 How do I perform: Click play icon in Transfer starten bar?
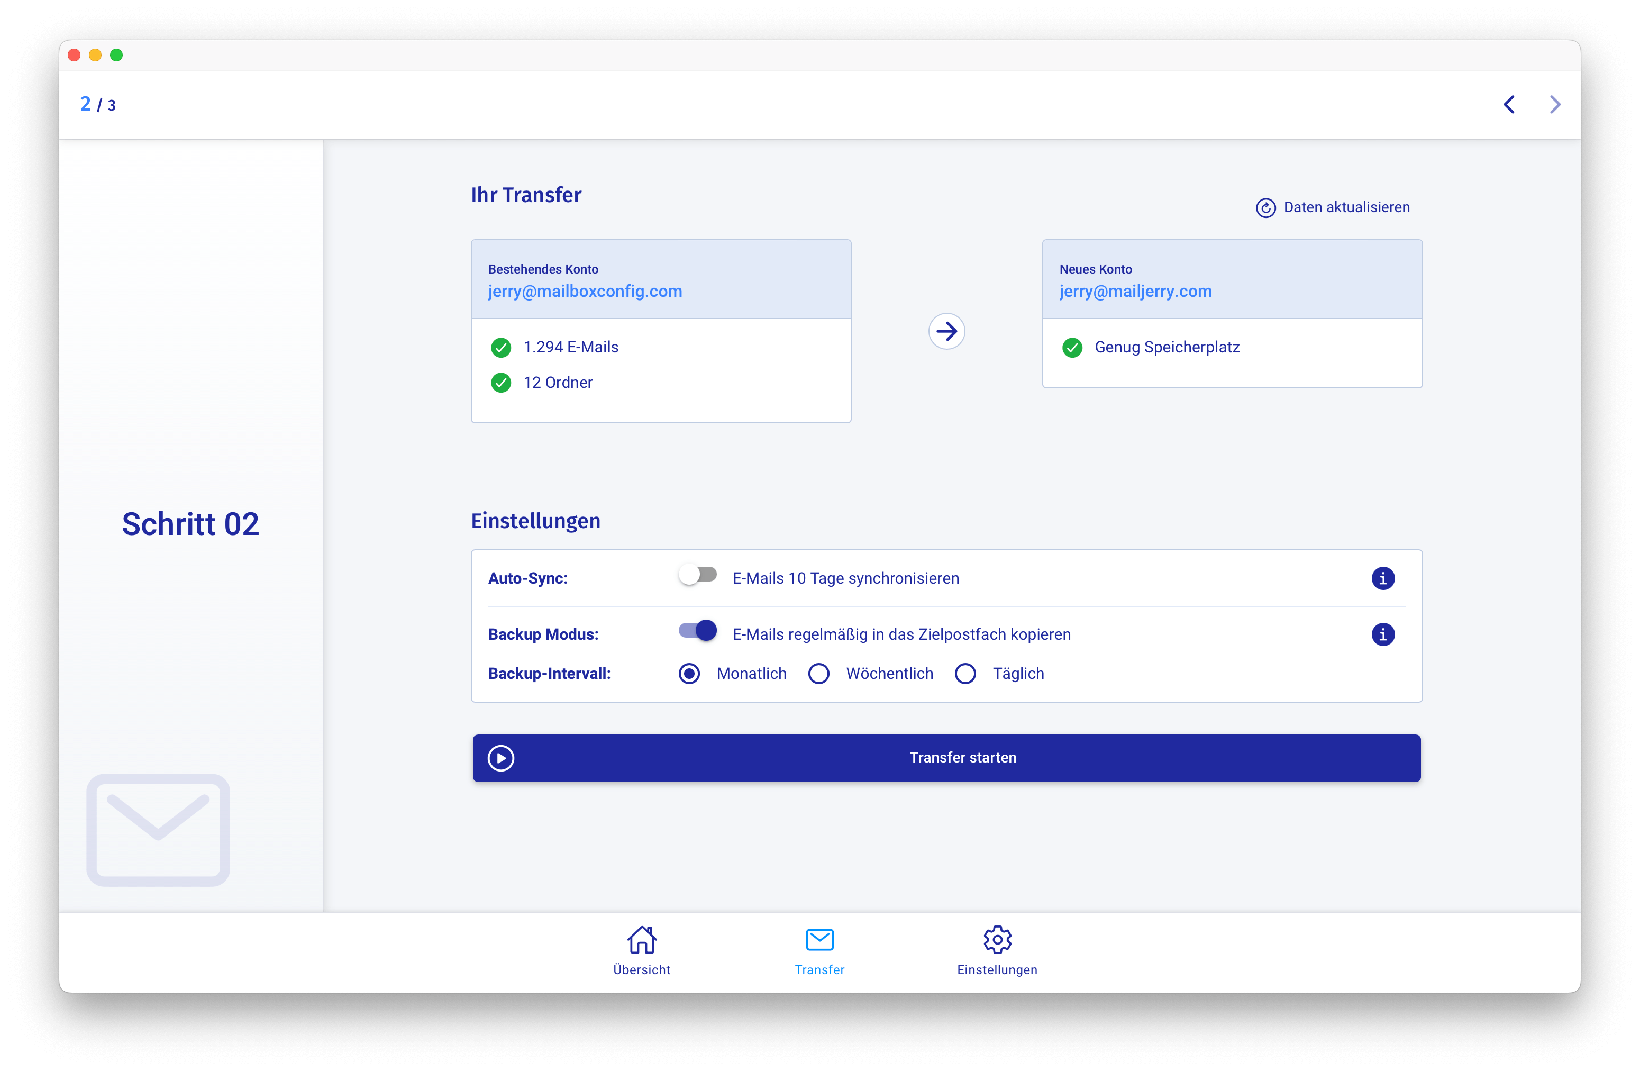(x=501, y=758)
